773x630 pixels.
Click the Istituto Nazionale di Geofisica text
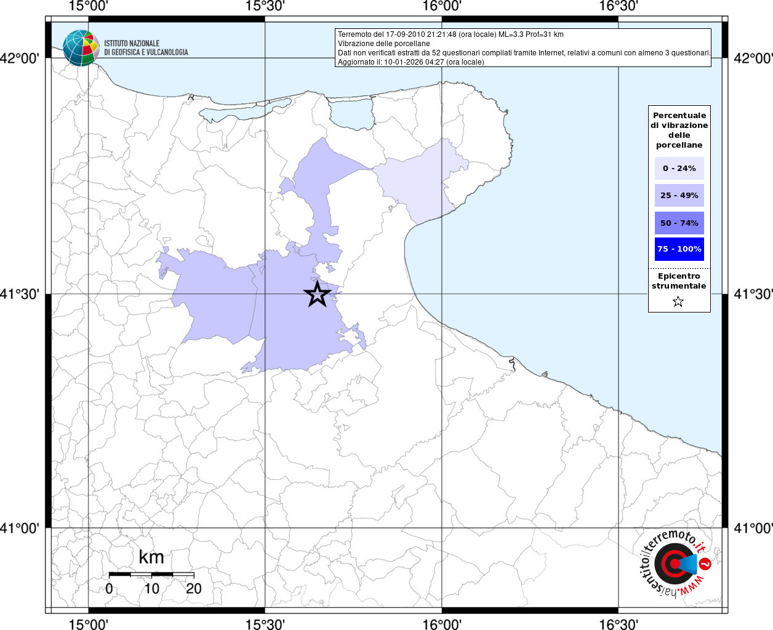click(x=146, y=48)
